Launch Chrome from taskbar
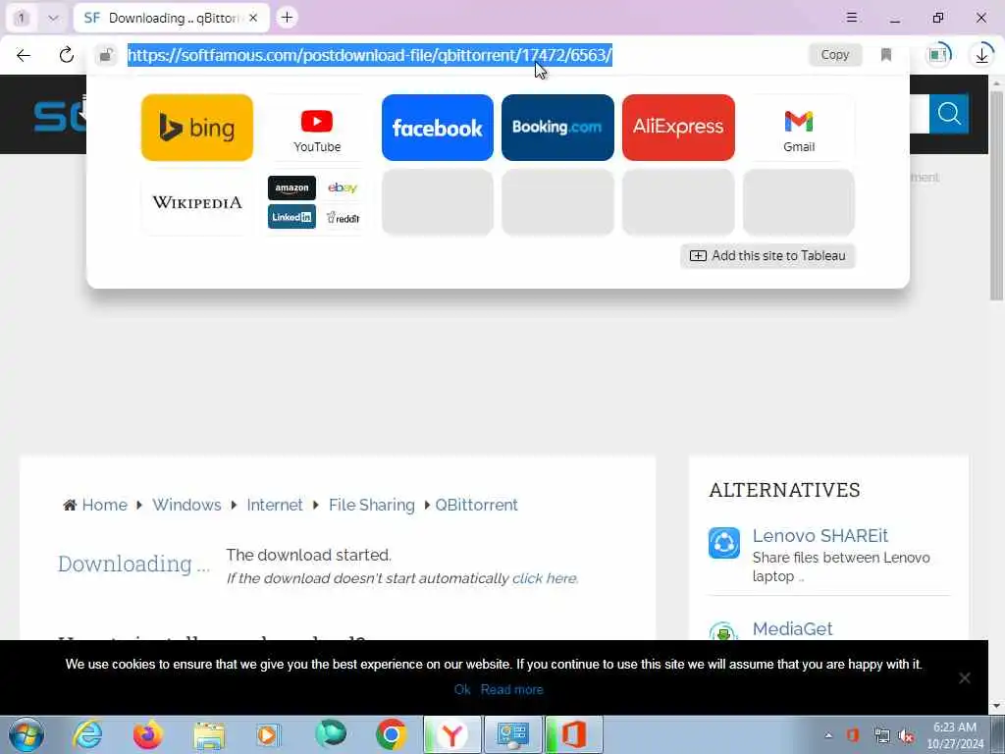 click(391, 734)
